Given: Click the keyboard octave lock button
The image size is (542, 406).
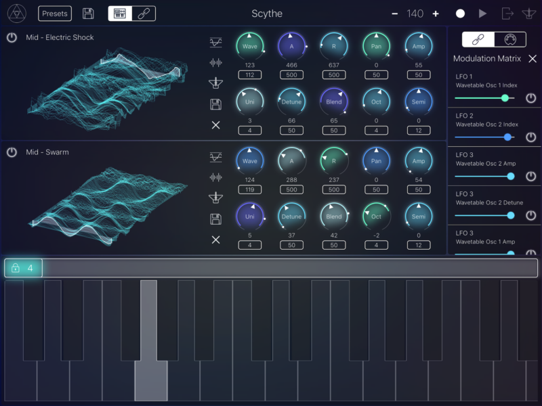Looking at the screenshot, I should pyautogui.click(x=23, y=268).
